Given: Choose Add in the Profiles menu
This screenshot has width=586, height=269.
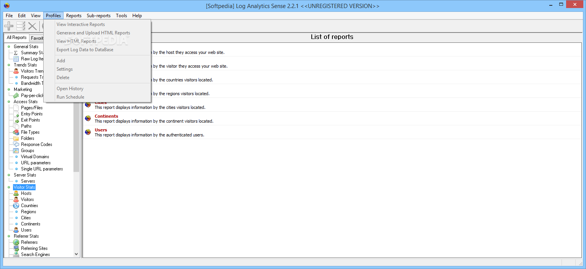Looking at the screenshot, I should [x=98, y=61].
